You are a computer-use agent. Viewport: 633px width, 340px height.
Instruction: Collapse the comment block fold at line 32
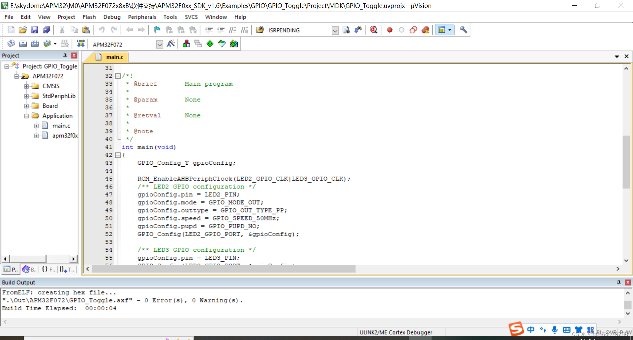click(x=118, y=76)
